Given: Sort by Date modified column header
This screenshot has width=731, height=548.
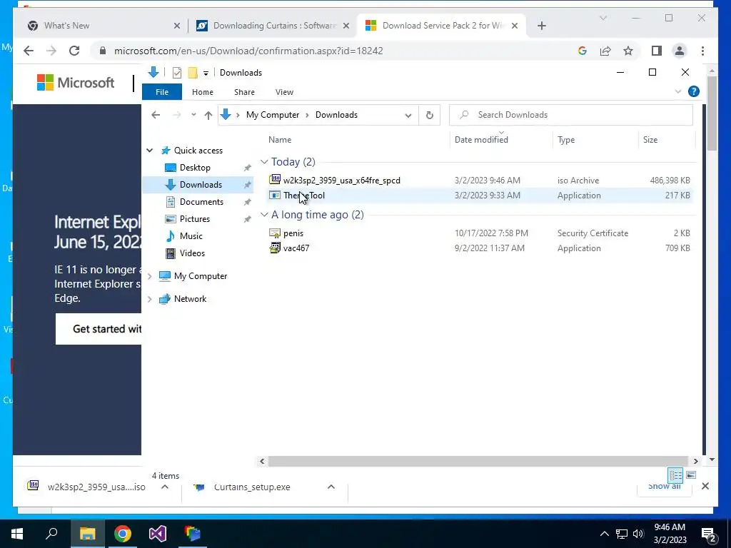Looking at the screenshot, I should tap(481, 140).
